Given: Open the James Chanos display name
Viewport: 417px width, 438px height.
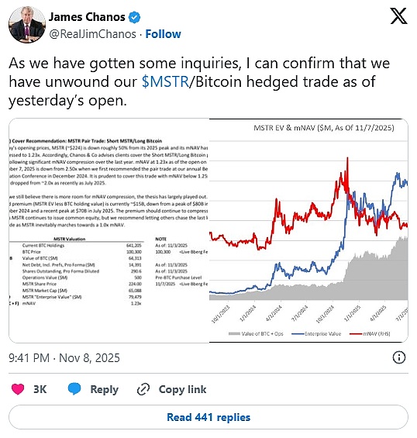Looking at the screenshot, I should 87,17.
